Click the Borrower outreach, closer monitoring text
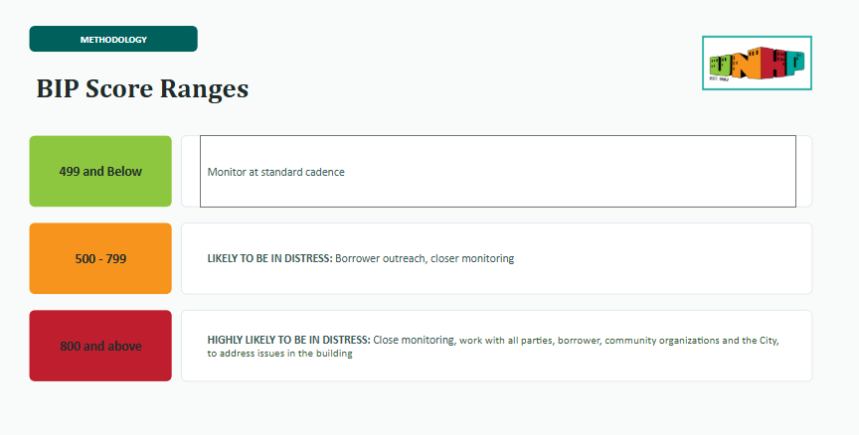Viewport: 859px width, 435px height. pos(425,258)
